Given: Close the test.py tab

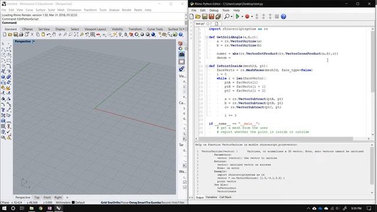Looking at the screenshot, I should (208, 24).
